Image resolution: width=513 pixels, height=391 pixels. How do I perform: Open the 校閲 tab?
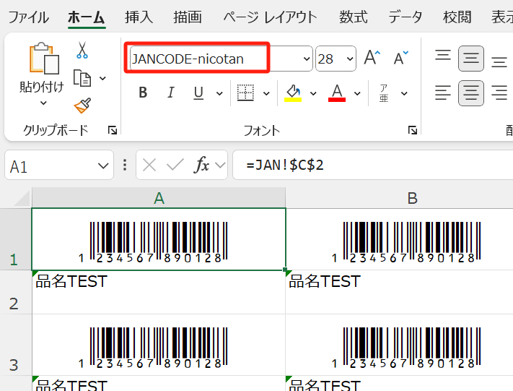pos(457,17)
